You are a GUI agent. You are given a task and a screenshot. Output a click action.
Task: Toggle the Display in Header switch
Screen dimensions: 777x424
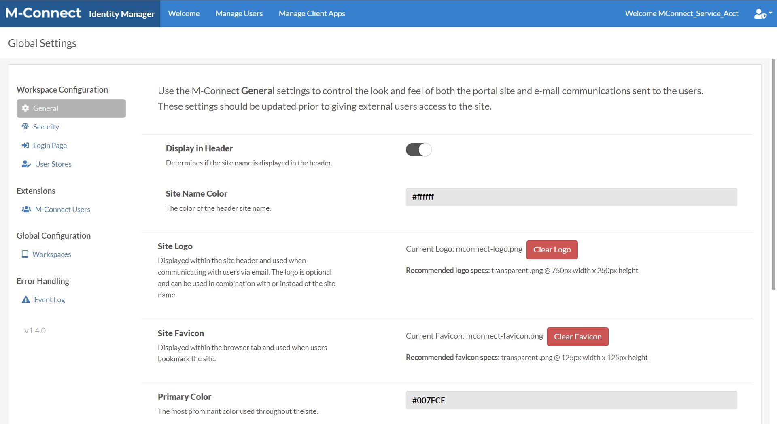pyautogui.click(x=418, y=150)
